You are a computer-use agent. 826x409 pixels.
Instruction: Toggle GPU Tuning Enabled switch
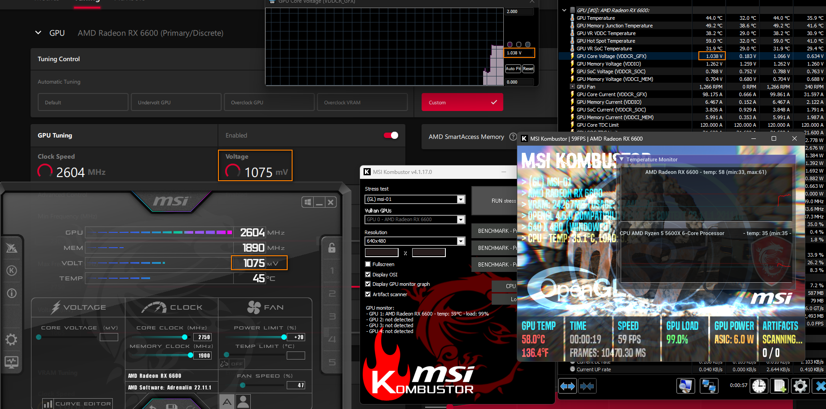click(391, 135)
